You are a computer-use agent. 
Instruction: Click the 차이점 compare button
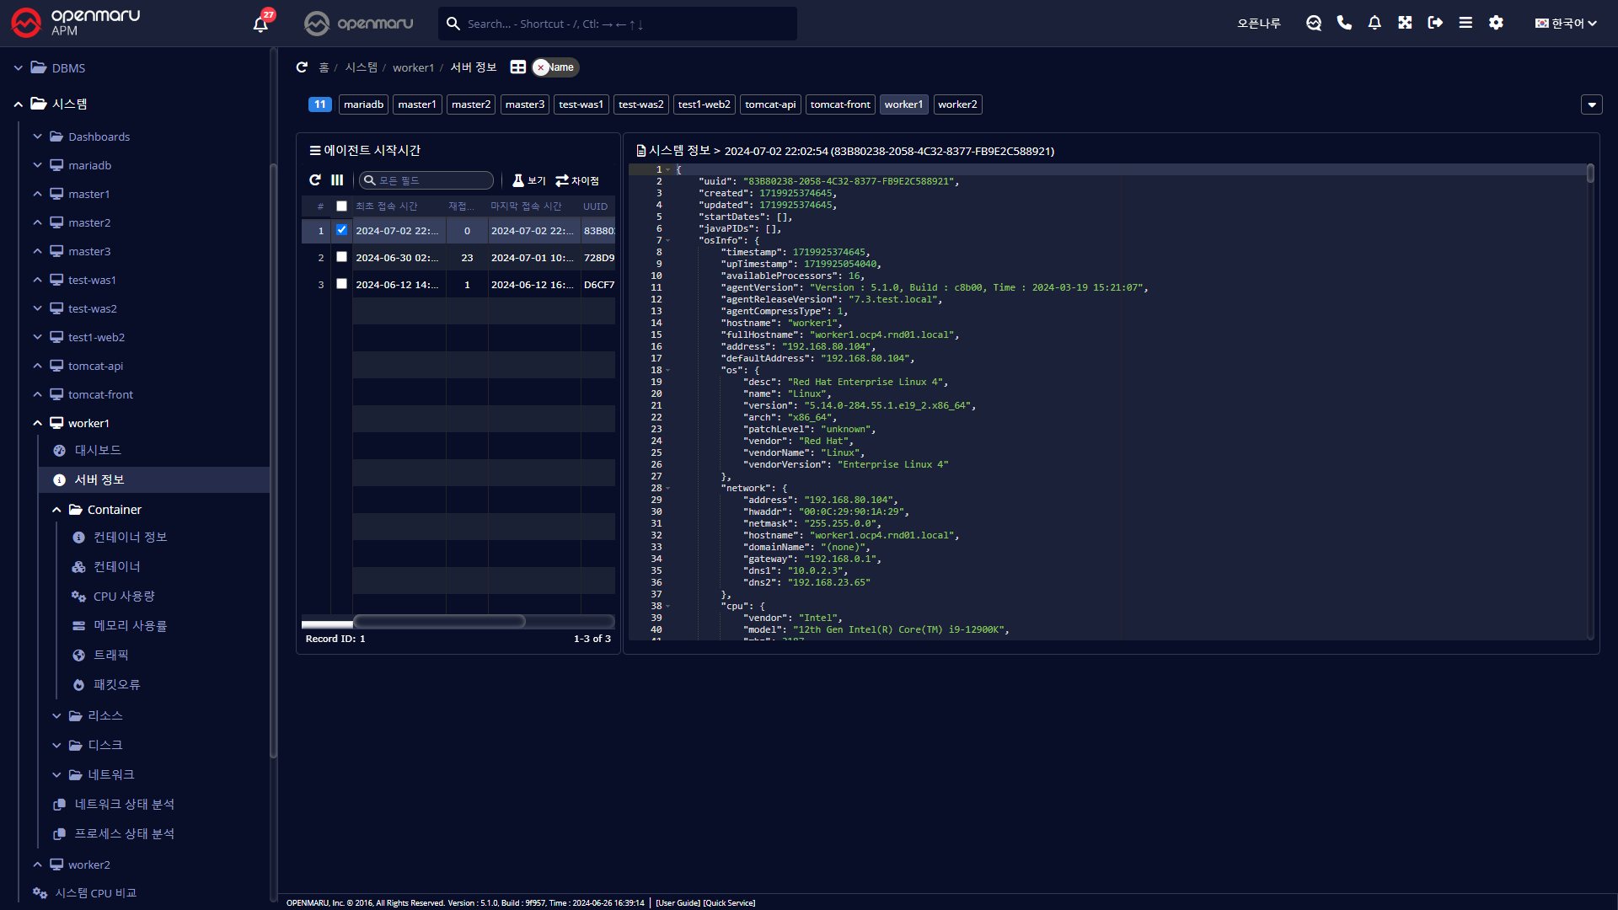[x=577, y=180]
